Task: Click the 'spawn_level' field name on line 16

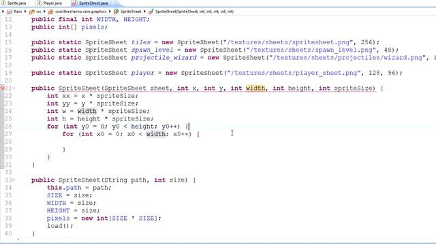Action: (152, 50)
